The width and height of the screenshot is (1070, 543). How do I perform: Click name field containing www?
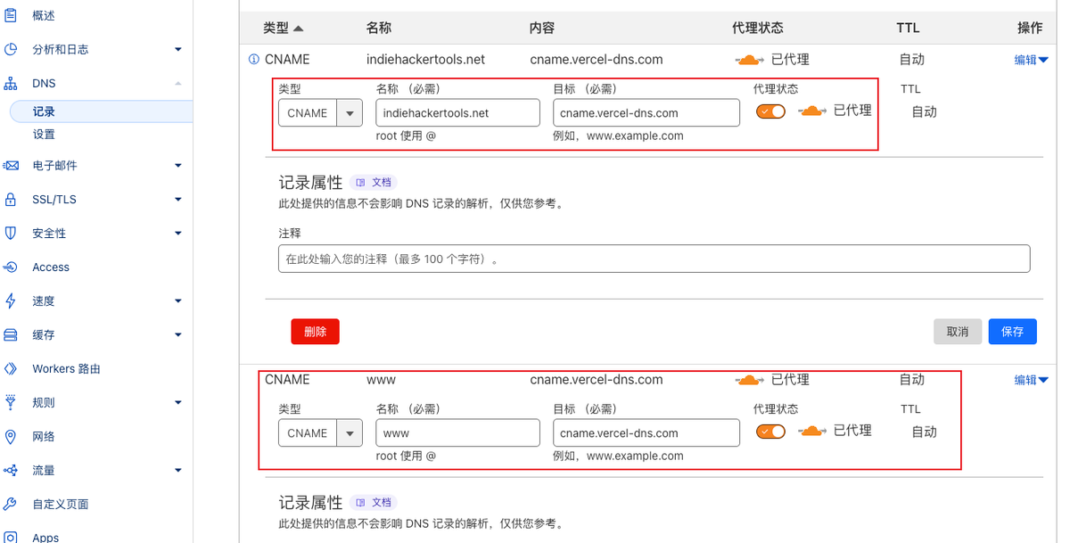tap(457, 433)
